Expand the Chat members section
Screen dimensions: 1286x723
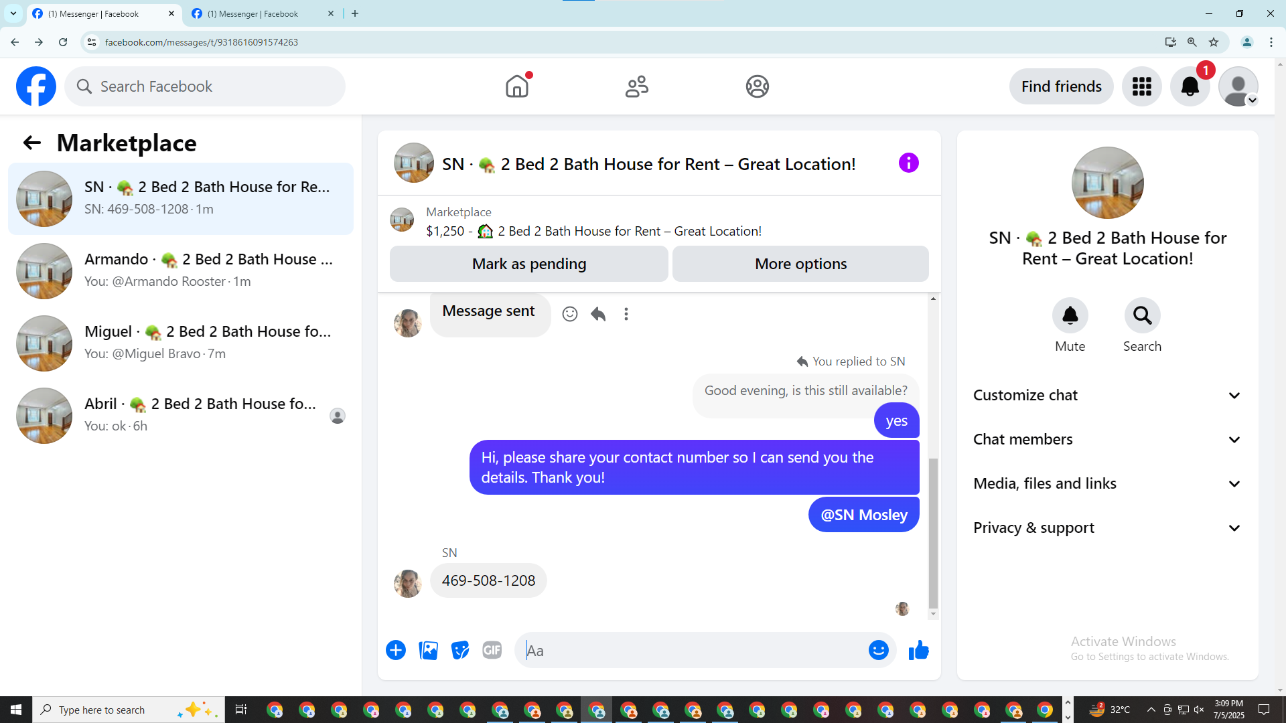(1106, 439)
